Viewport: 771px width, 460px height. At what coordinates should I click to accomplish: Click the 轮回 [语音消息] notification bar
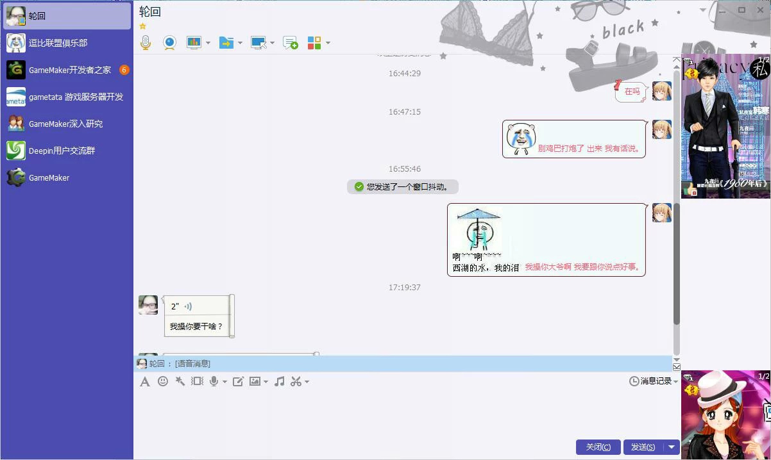tap(402, 363)
